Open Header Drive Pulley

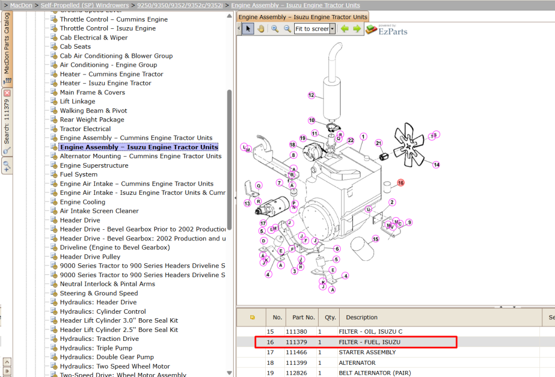pyautogui.click(x=90, y=257)
